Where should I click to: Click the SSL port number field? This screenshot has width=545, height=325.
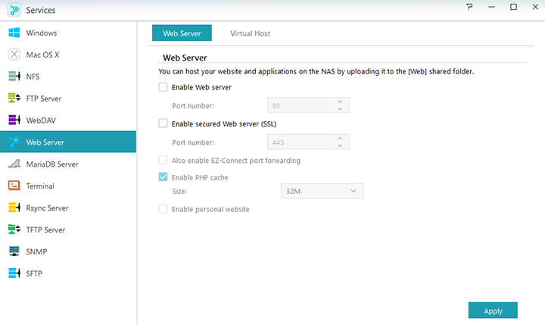click(x=300, y=142)
